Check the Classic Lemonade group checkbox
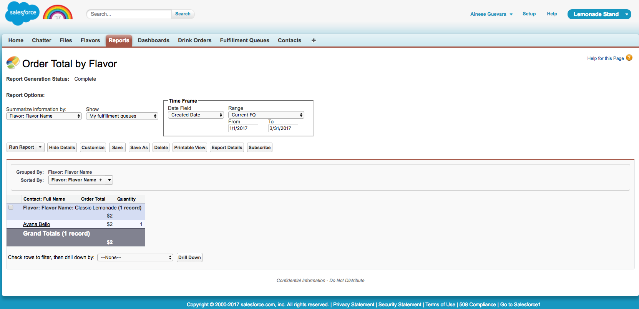 pos(11,208)
